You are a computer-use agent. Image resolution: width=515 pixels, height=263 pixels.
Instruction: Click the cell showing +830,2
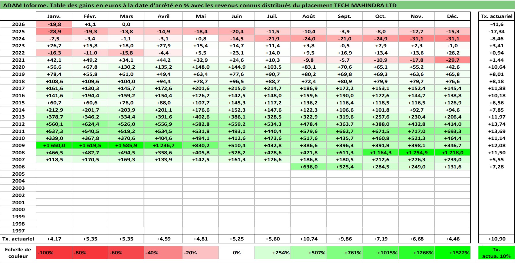click(x=201, y=145)
